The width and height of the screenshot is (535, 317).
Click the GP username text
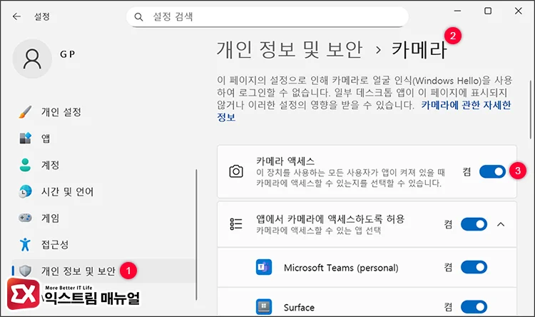coord(68,54)
